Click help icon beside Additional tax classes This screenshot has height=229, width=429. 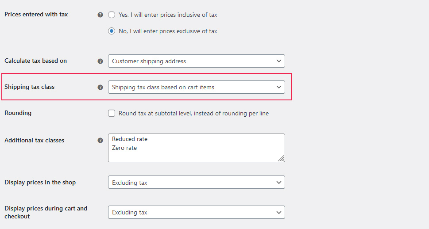pos(100,141)
